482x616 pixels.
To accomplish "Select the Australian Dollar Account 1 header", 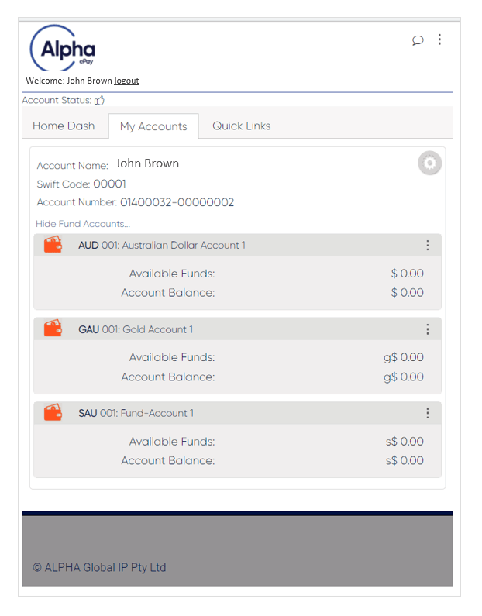I will pyautogui.click(x=173, y=246).
